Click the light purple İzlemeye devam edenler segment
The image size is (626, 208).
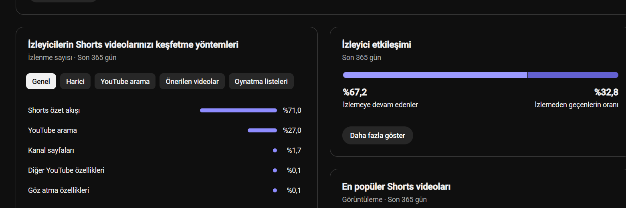point(435,75)
